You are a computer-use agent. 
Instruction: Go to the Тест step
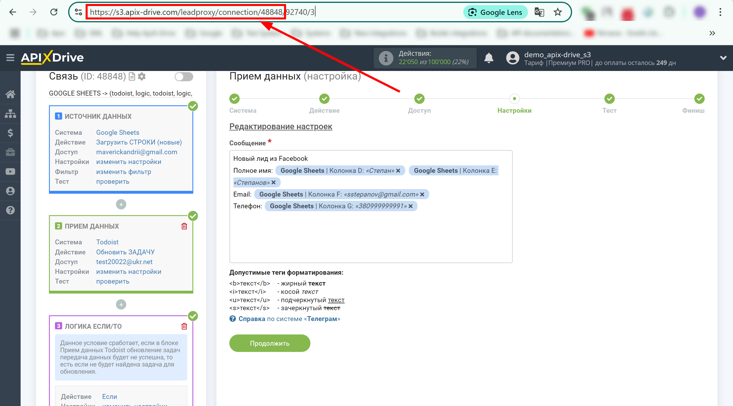pos(609,99)
